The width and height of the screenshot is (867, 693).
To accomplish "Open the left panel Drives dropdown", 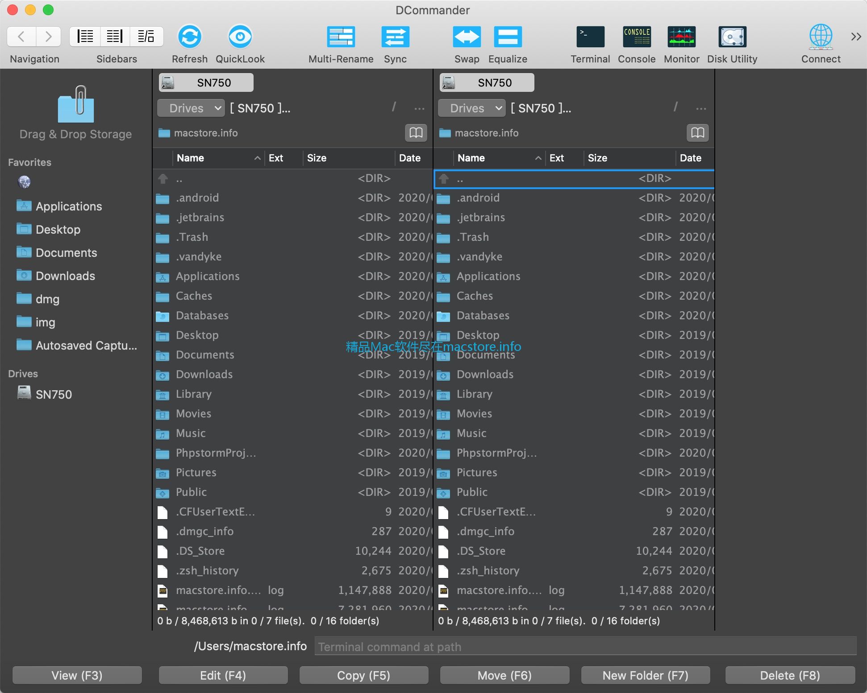I will pos(191,108).
